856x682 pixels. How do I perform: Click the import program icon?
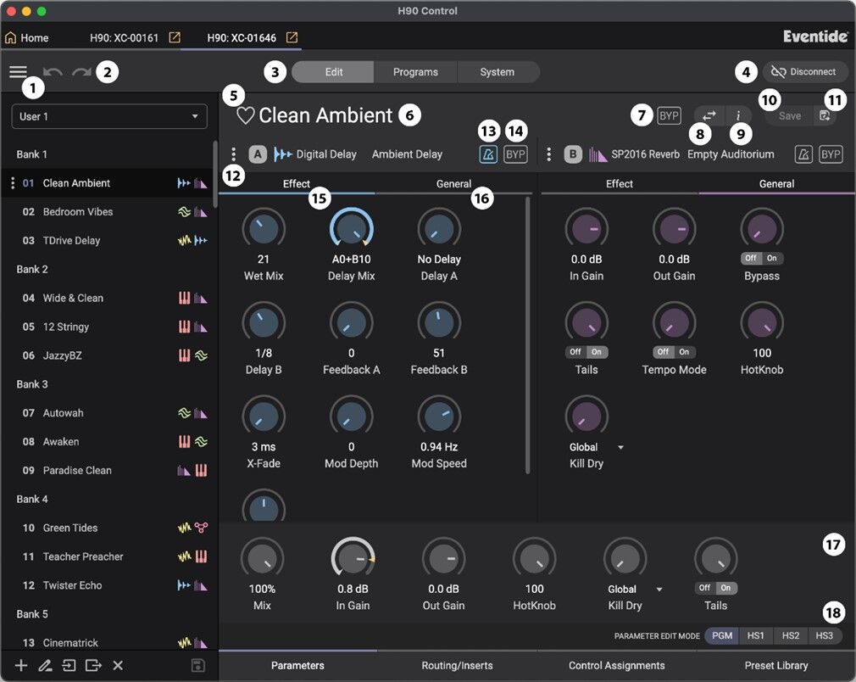tap(69, 665)
